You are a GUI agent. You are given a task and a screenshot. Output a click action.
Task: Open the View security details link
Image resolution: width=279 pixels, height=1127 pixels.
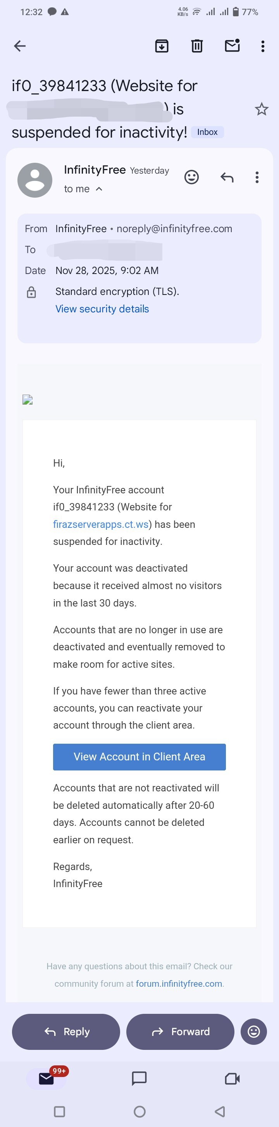102,309
